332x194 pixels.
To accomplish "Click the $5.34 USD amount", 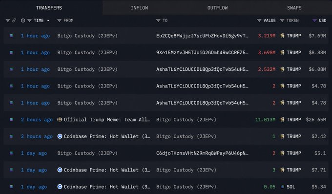I will 319,187.
